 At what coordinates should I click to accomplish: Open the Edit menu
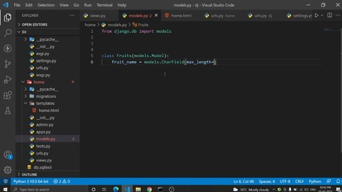(29, 5)
